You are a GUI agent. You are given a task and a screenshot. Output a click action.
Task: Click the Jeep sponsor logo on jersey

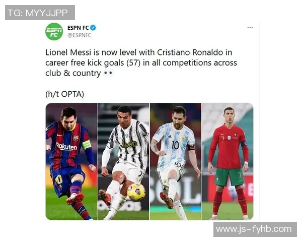tap(129, 144)
